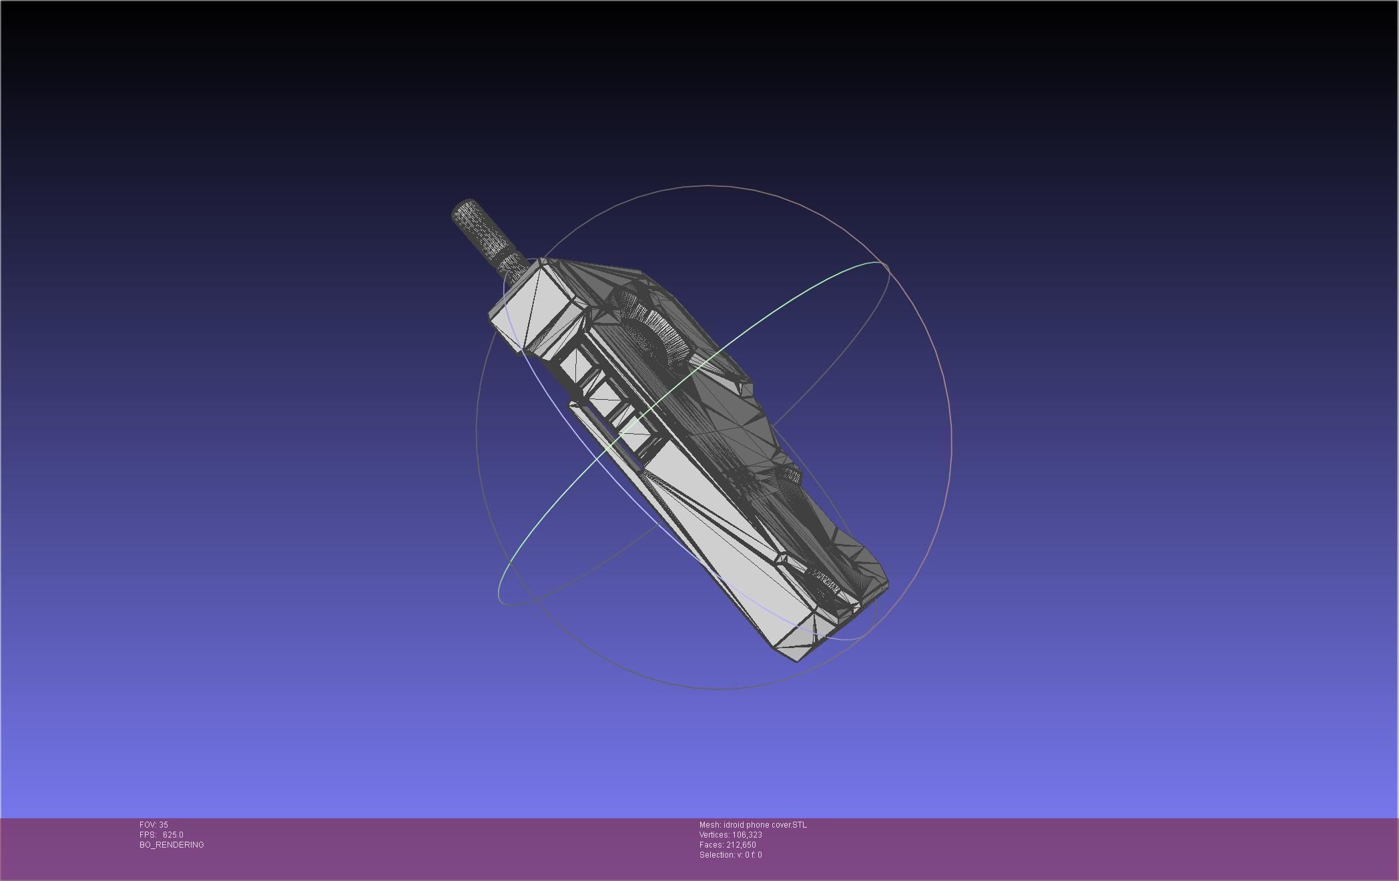Click a square side button on the phone

click(x=575, y=366)
